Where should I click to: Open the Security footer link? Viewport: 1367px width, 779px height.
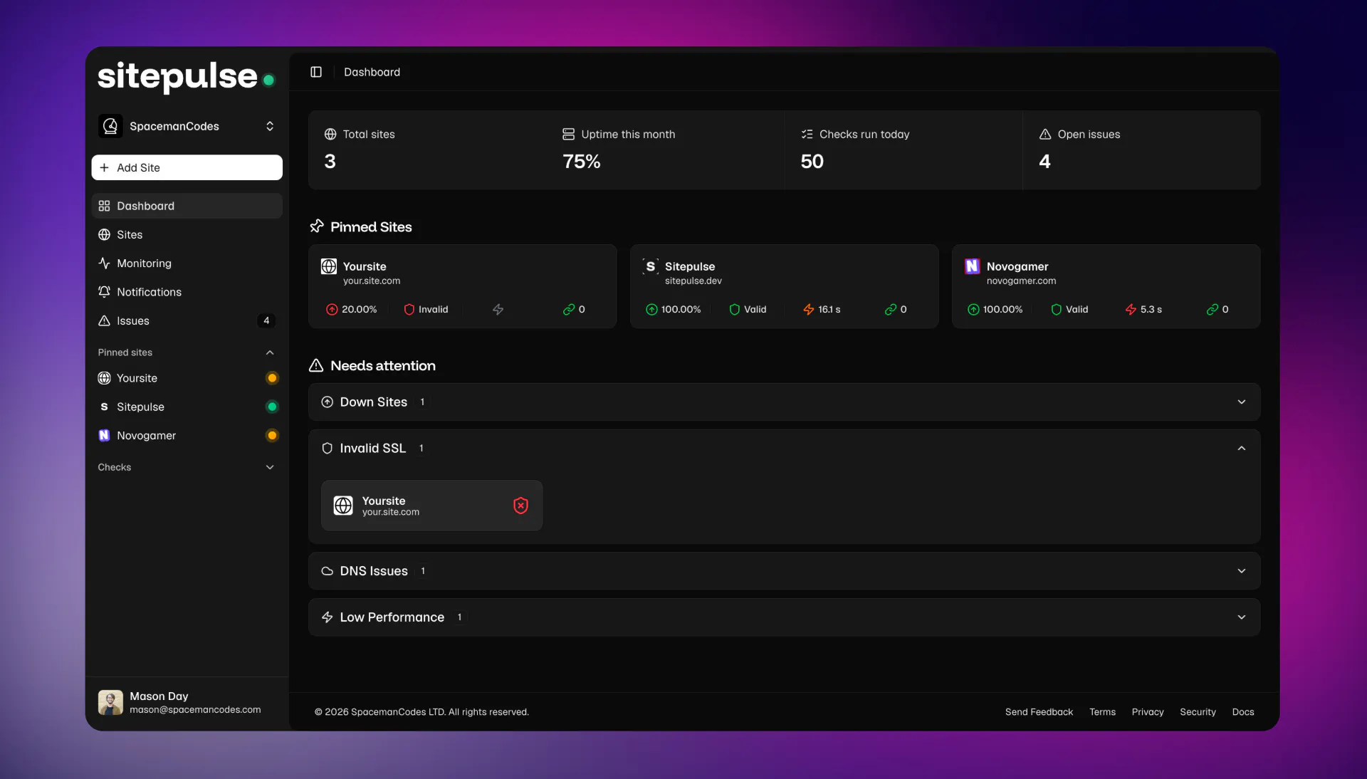[1198, 712]
